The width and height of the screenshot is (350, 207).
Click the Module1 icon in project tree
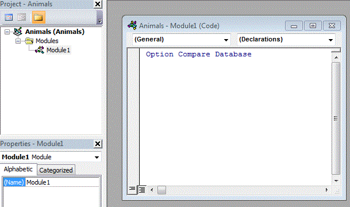[40, 50]
